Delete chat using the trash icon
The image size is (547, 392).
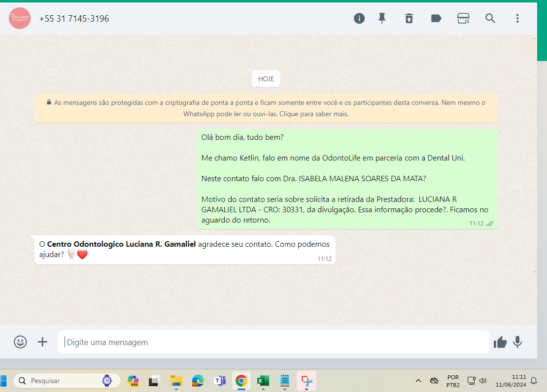point(409,19)
